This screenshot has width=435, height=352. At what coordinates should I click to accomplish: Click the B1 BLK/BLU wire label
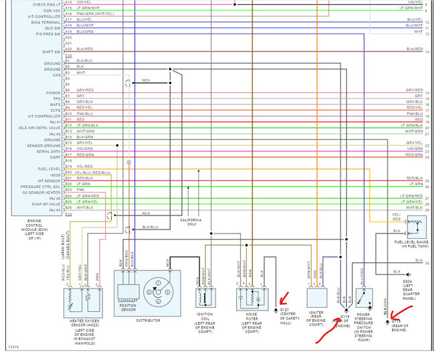click(78, 60)
